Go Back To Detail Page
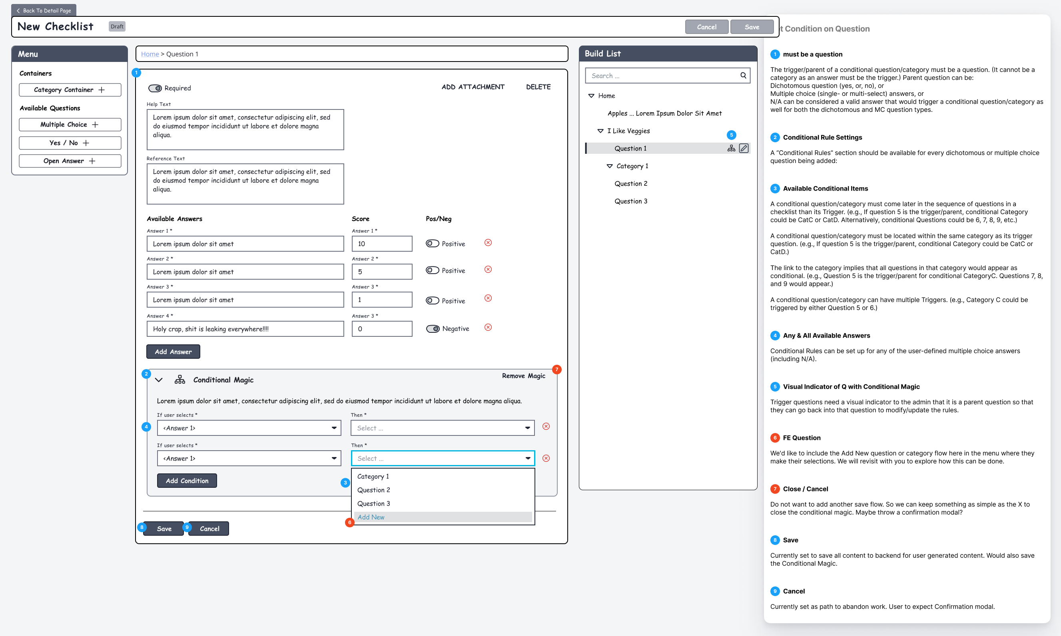 pyautogui.click(x=44, y=10)
